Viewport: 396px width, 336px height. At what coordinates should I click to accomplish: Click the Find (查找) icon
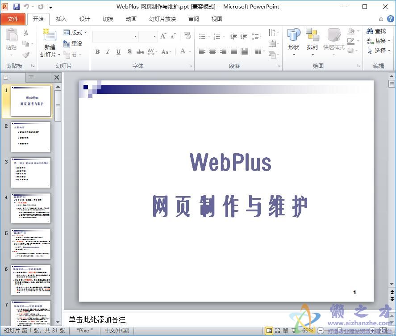(x=378, y=31)
